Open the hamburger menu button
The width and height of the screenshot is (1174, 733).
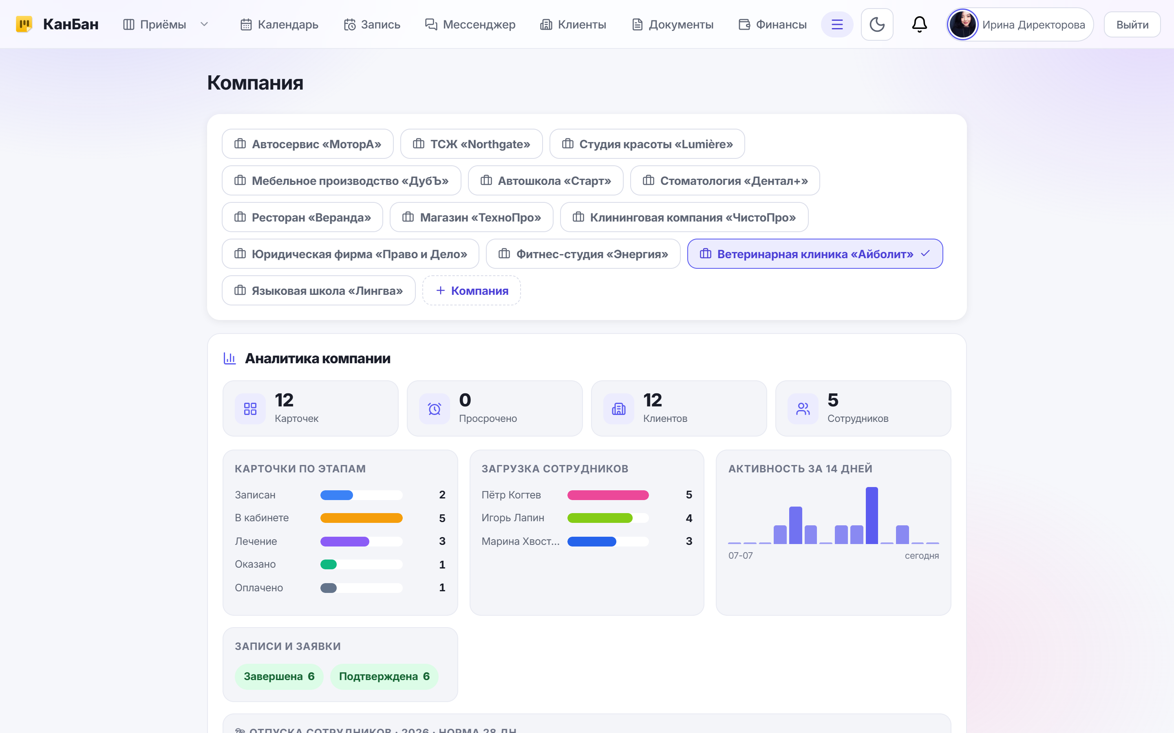[837, 24]
